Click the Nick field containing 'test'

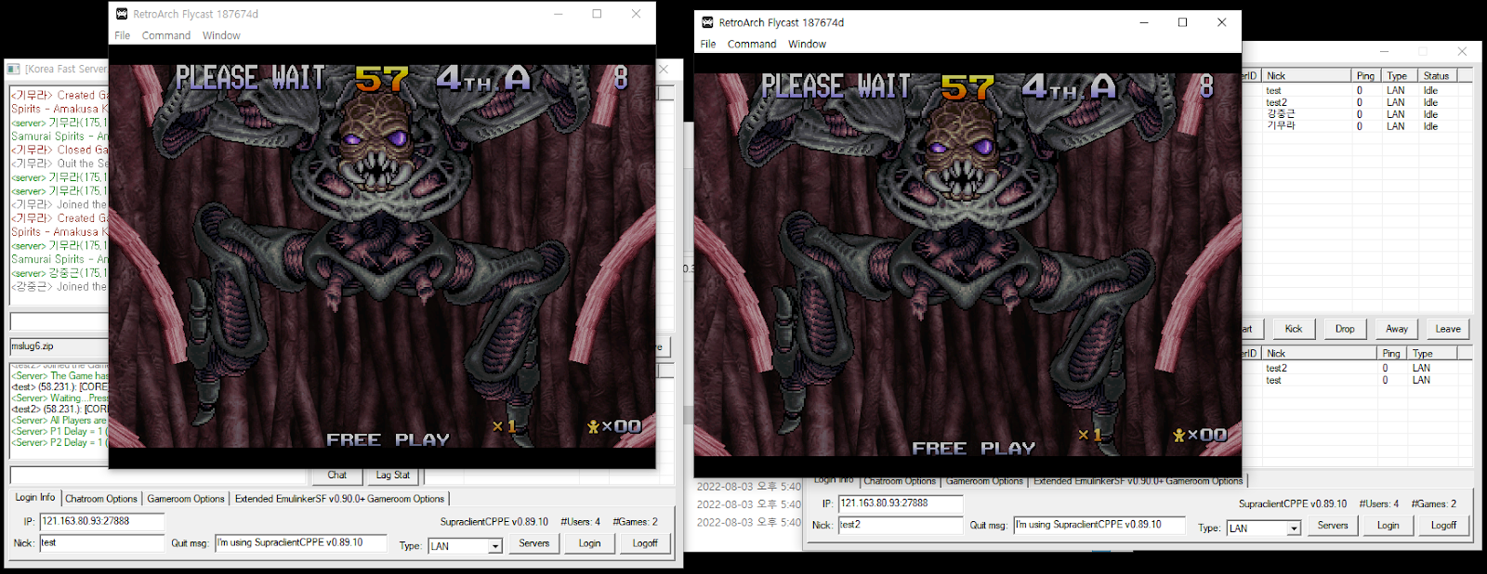click(x=101, y=542)
